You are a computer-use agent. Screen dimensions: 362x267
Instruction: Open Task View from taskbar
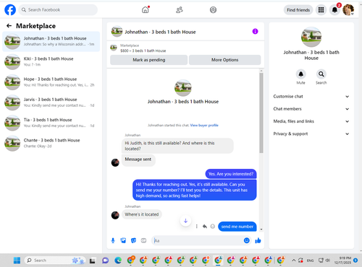coord(92,261)
